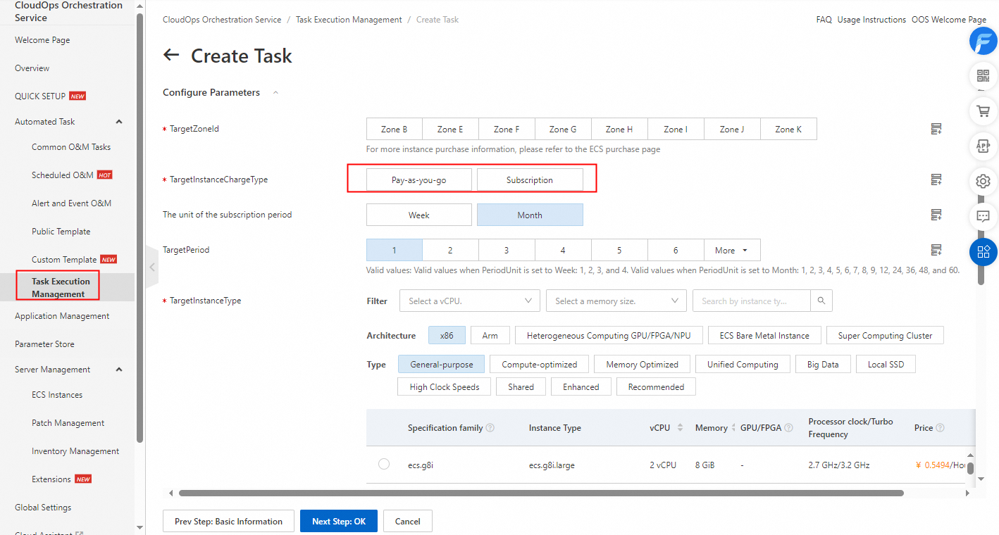Open the shopping cart floating icon
Image resolution: width=999 pixels, height=535 pixels.
(983, 111)
